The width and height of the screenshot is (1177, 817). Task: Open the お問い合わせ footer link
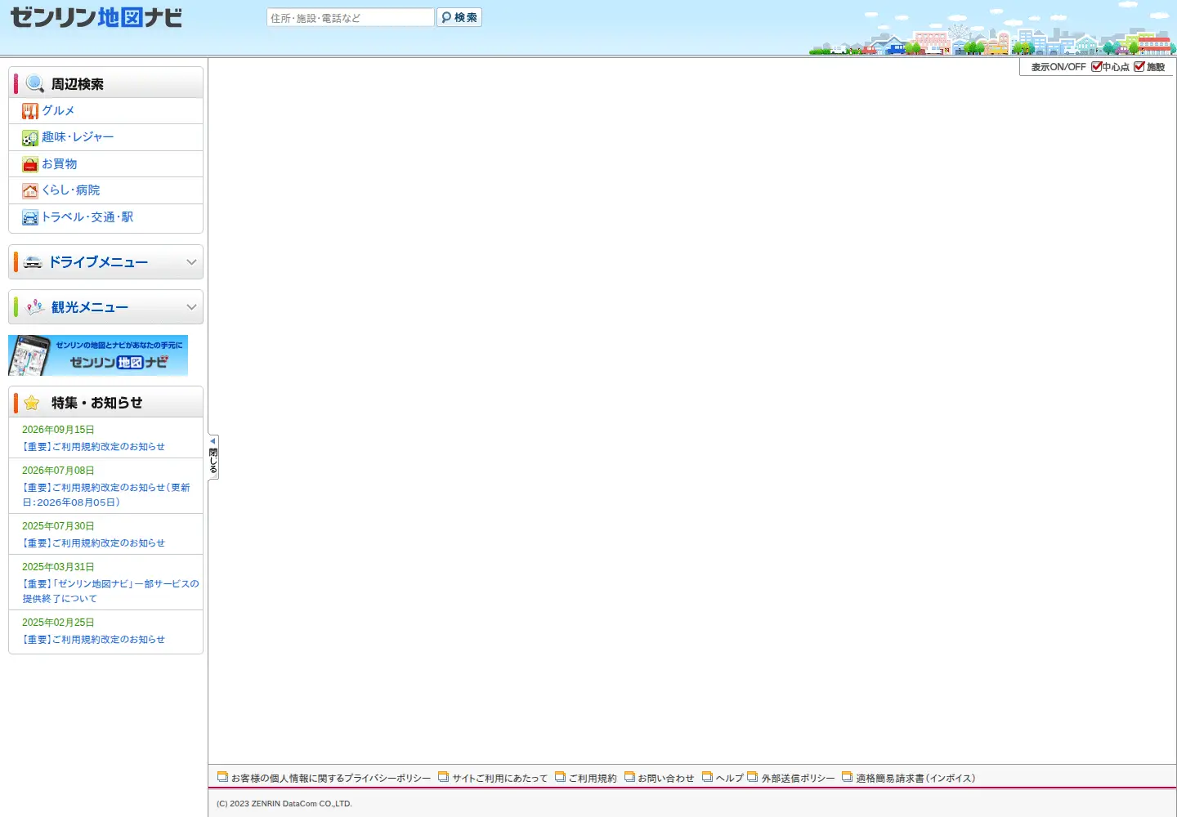pyautogui.click(x=665, y=779)
